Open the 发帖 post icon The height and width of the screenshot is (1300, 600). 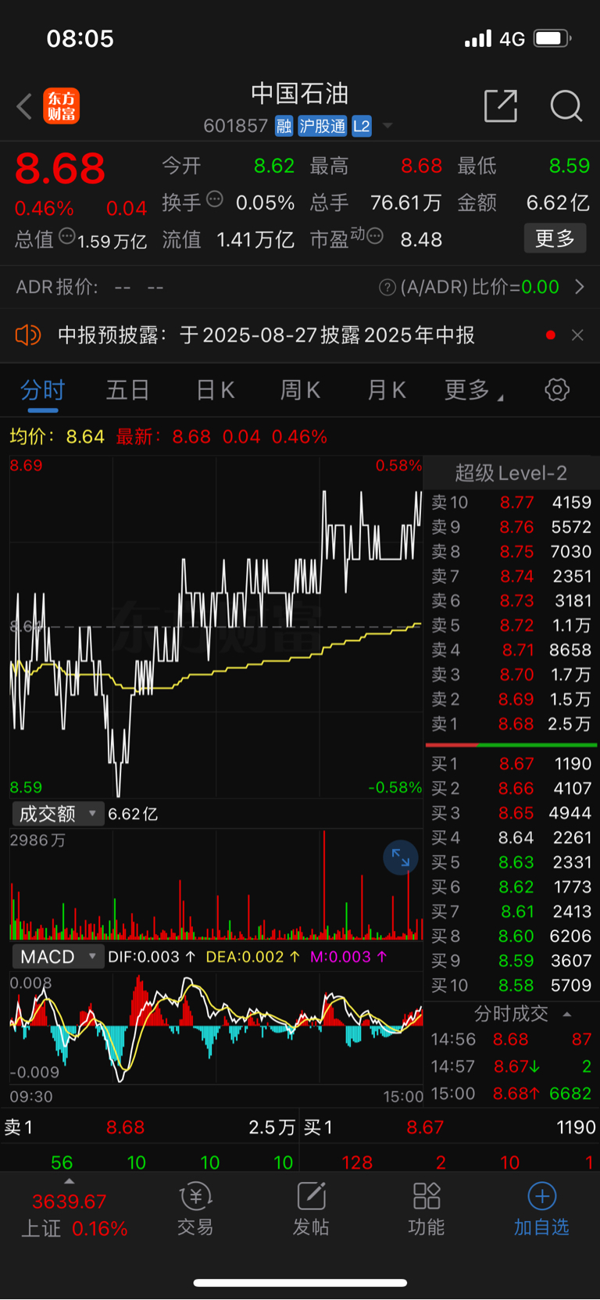click(310, 1209)
